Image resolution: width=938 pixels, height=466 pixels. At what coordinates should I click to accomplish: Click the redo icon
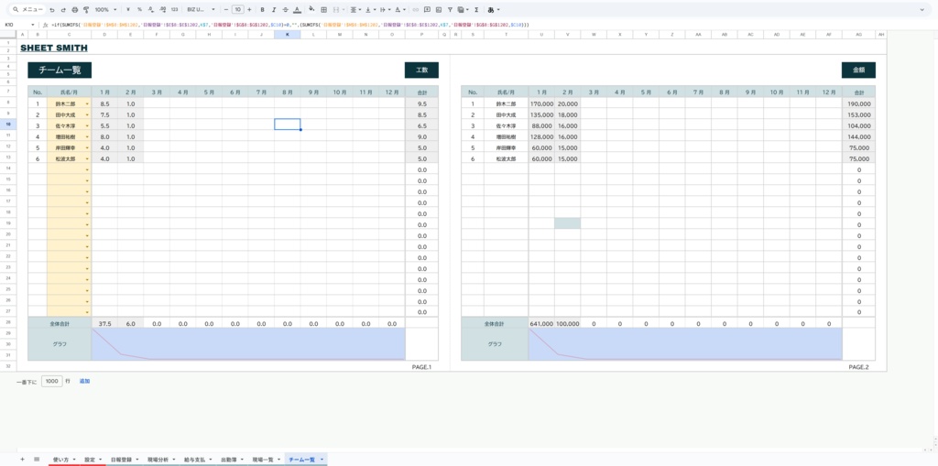63,10
